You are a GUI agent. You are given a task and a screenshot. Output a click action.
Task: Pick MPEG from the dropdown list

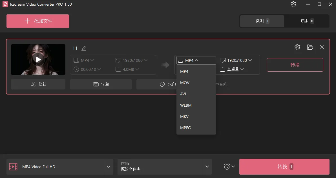(196, 128)
